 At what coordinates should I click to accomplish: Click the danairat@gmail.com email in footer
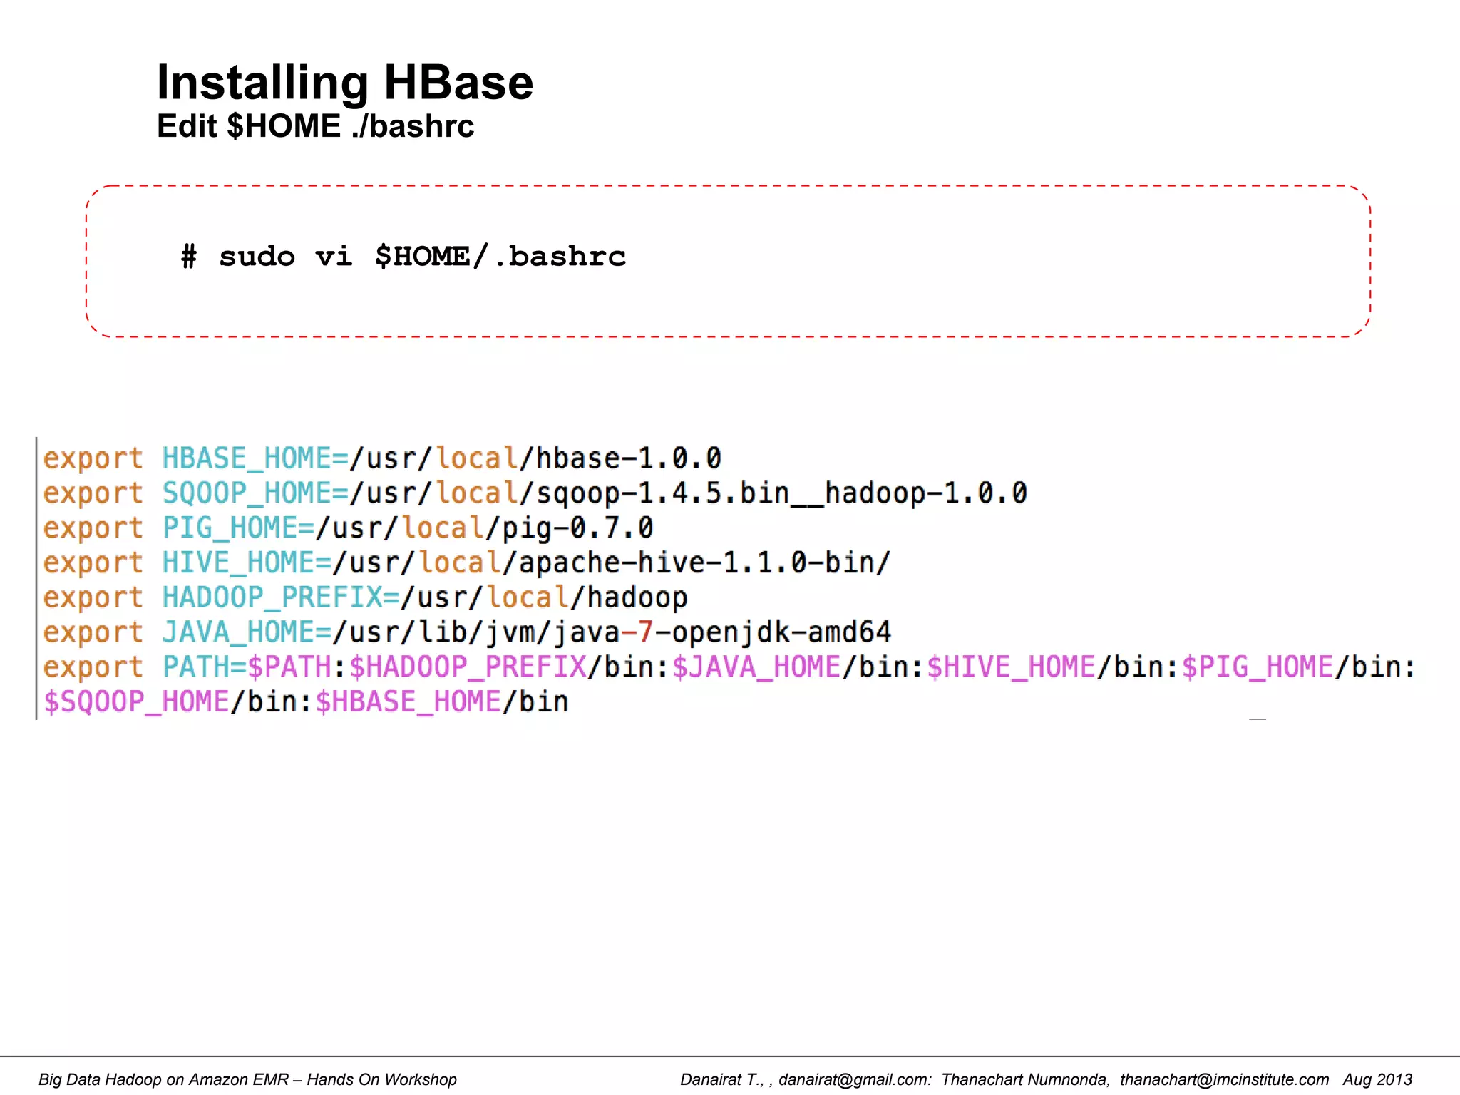pos(853,1079)
